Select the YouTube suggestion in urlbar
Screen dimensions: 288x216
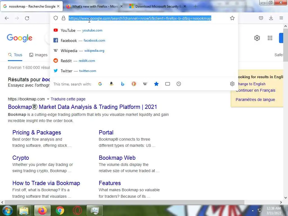pyautogui.click(x=144, y=30)
